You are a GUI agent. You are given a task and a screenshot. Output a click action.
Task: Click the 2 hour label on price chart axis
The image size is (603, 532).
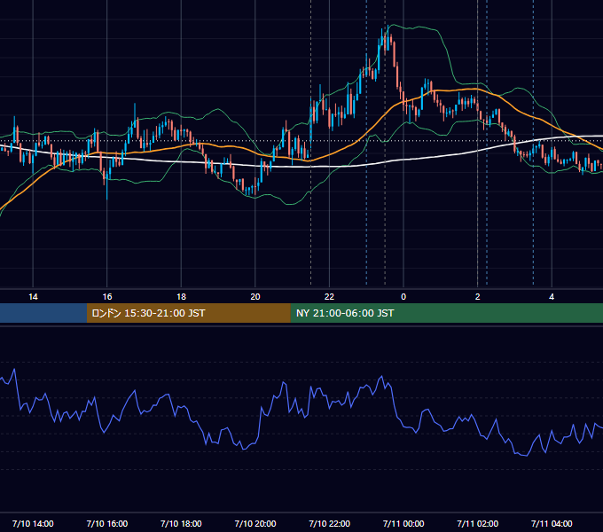478,297
